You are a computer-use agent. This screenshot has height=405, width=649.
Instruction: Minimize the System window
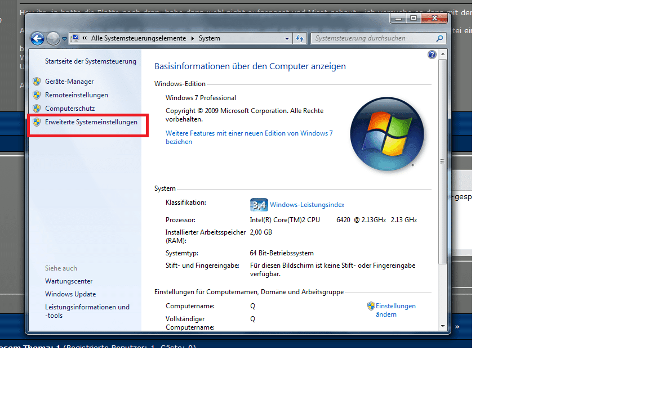[398, 18]
